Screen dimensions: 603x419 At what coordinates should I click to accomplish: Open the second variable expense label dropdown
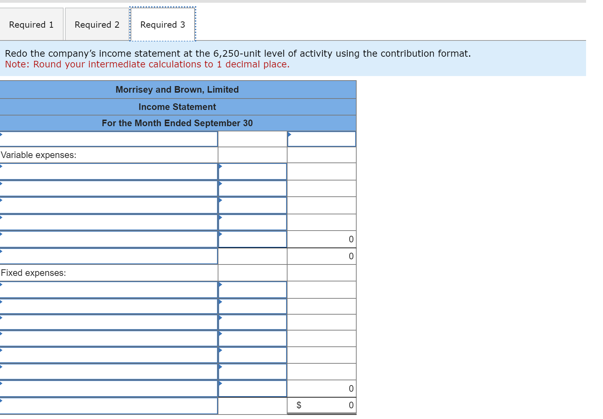click(x=109, y=188)
